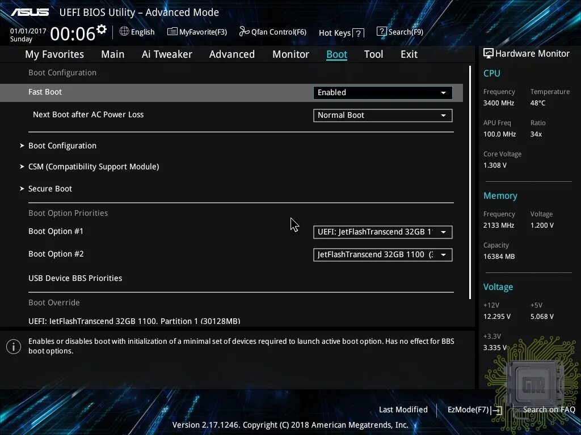The width and height of the screenshot is (581, 435).
Task: Select the Boot tab
Action: pyautogui.click(x=336, y=54)
